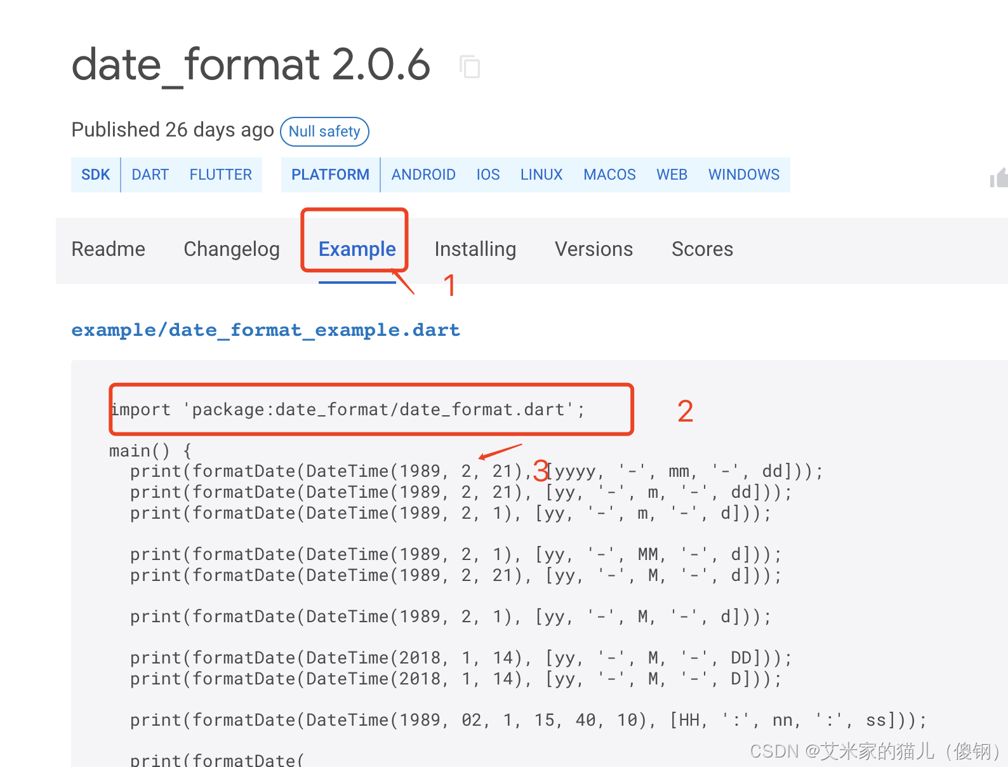The image size is (1008, 767).
Task: Select the Example tab
Action: tap(357, 249)
